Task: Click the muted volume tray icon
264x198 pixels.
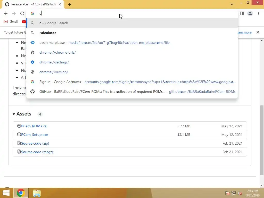Action: point(240,193)
